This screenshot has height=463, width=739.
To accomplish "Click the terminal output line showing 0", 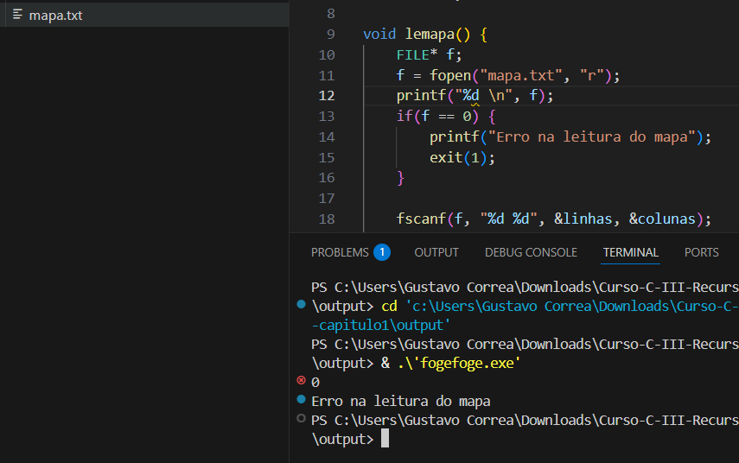I will (315, 383).
